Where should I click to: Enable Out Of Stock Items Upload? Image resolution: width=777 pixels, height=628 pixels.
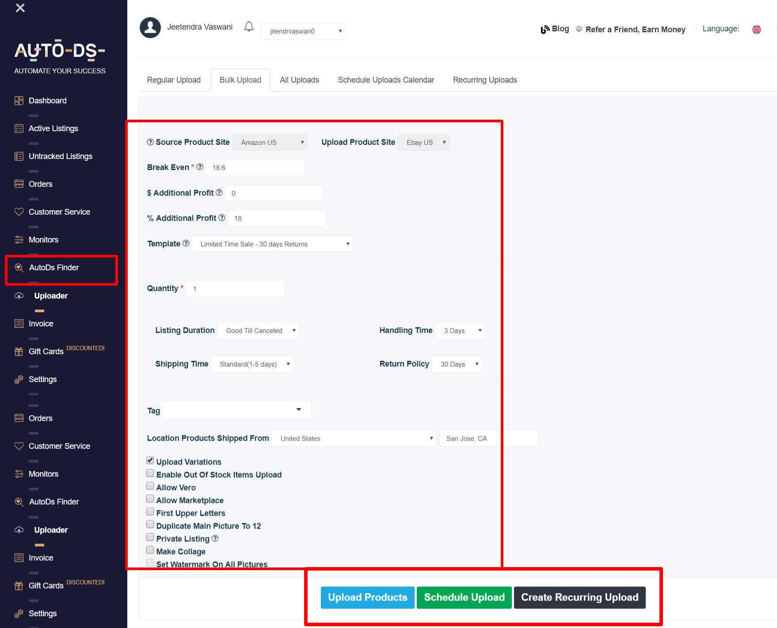[x=150, y=473]
